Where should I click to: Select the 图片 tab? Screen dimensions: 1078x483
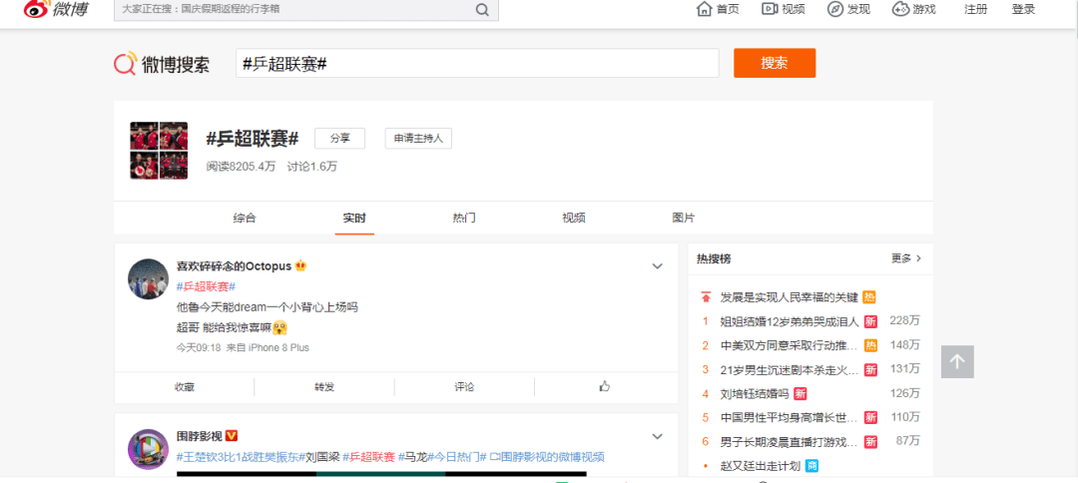[684, 218]
